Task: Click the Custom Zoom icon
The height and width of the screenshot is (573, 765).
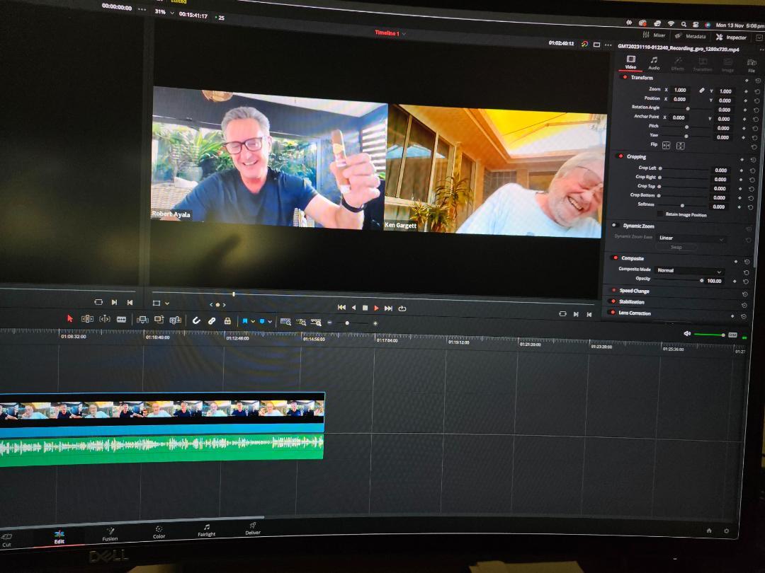Action: 316,323
